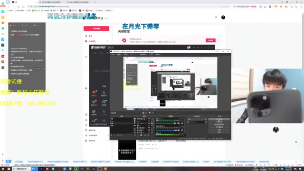The height and width of the screenshot is (171, 304).
Task: Open a new browser tab
Action: [95, 2]
